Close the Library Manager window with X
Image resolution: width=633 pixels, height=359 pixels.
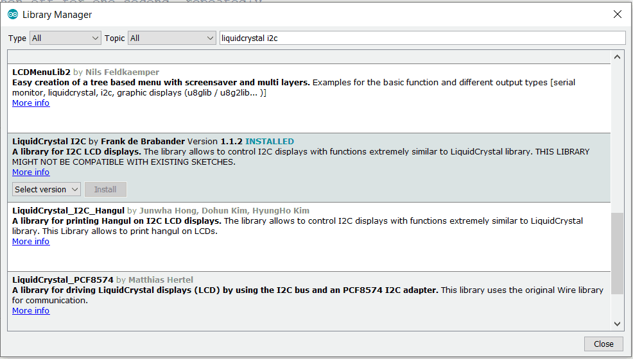(617, 14)
